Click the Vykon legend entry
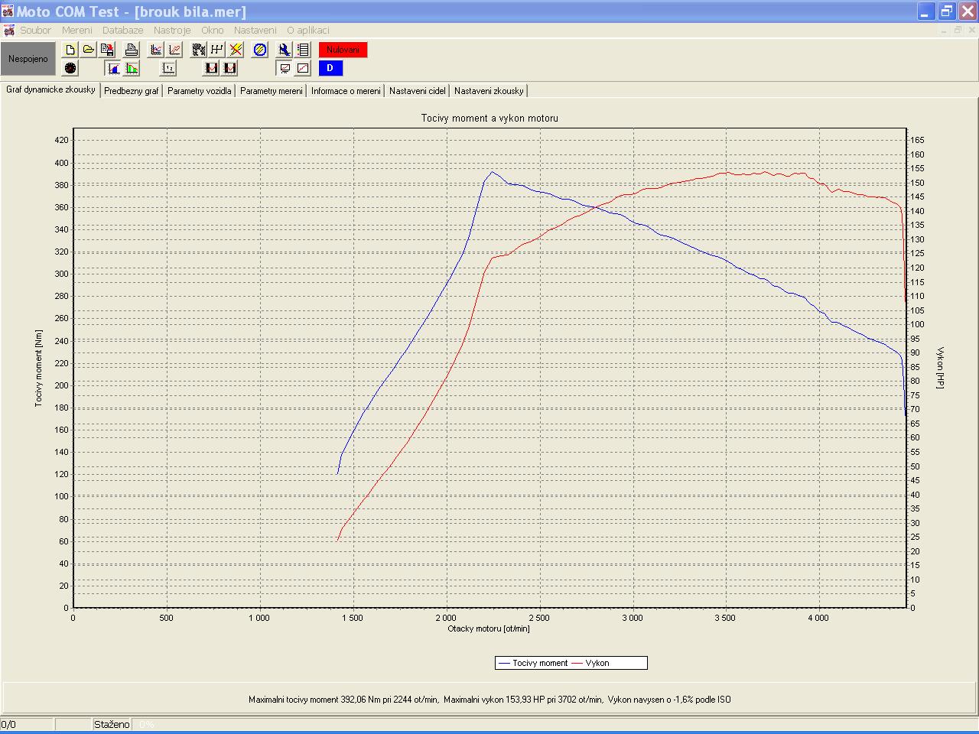 click(x=590, y=663)
